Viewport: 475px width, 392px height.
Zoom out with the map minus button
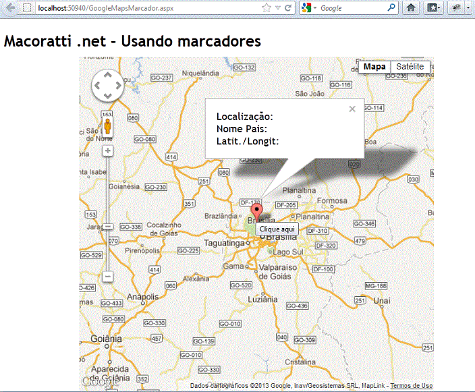tap(108, 277)
